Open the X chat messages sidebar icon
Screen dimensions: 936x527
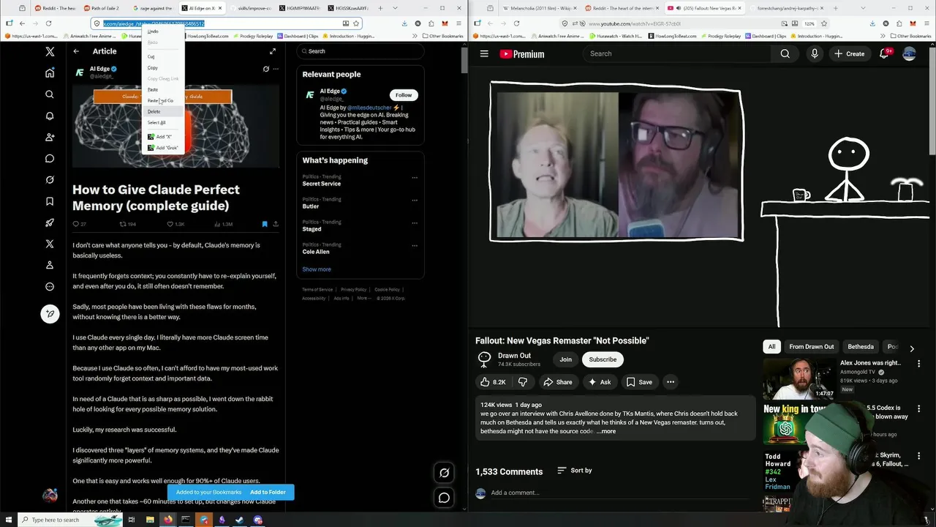(x=50, y=158)
